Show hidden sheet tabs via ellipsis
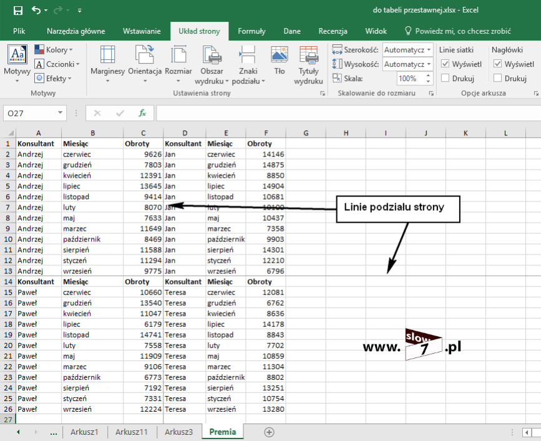This screenshot has height=441, width=541. click(x=54, y=433)
